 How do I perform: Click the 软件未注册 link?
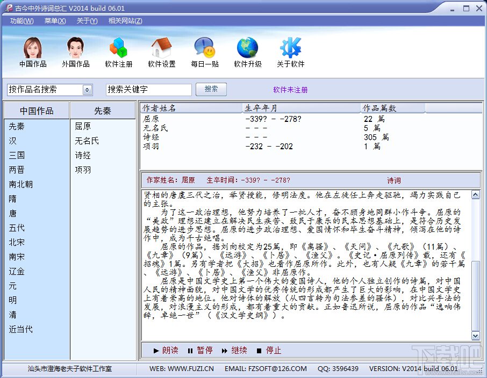290,90
